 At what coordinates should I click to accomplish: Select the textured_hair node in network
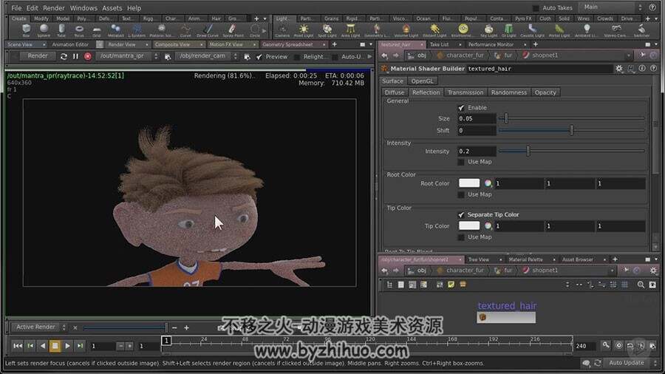tap(506, 317)
